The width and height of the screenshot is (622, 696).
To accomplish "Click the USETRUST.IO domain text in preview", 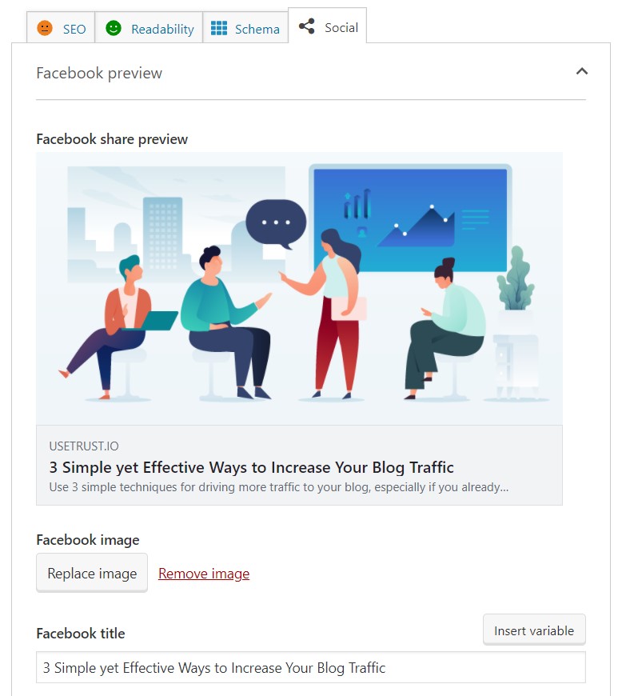I will 84,446.
